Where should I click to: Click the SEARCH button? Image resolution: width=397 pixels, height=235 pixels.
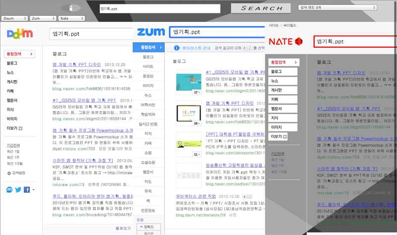click(x=261, y=8)
